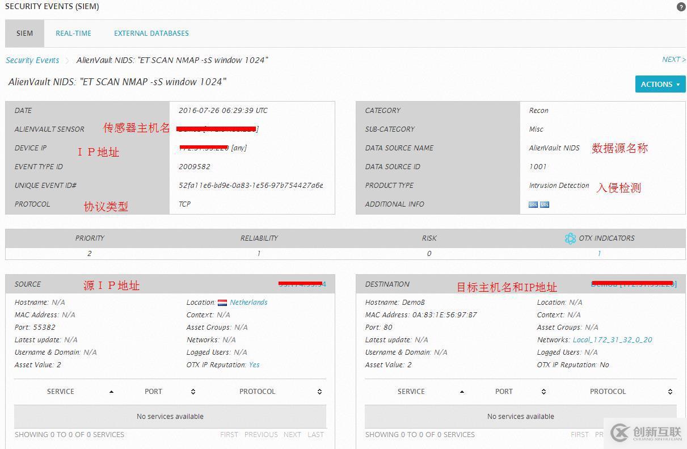Click the data source ID 1001
Screen dimensions: 687x449
[x=538, y=167]
